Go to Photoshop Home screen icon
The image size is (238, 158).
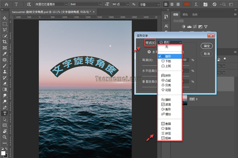pos(6,4)
